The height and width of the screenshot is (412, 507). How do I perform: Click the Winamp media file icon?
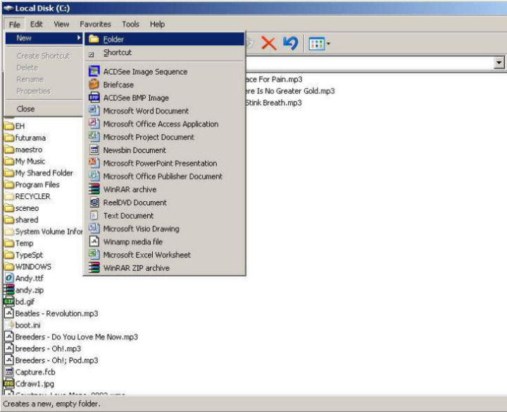coord(94,241)
